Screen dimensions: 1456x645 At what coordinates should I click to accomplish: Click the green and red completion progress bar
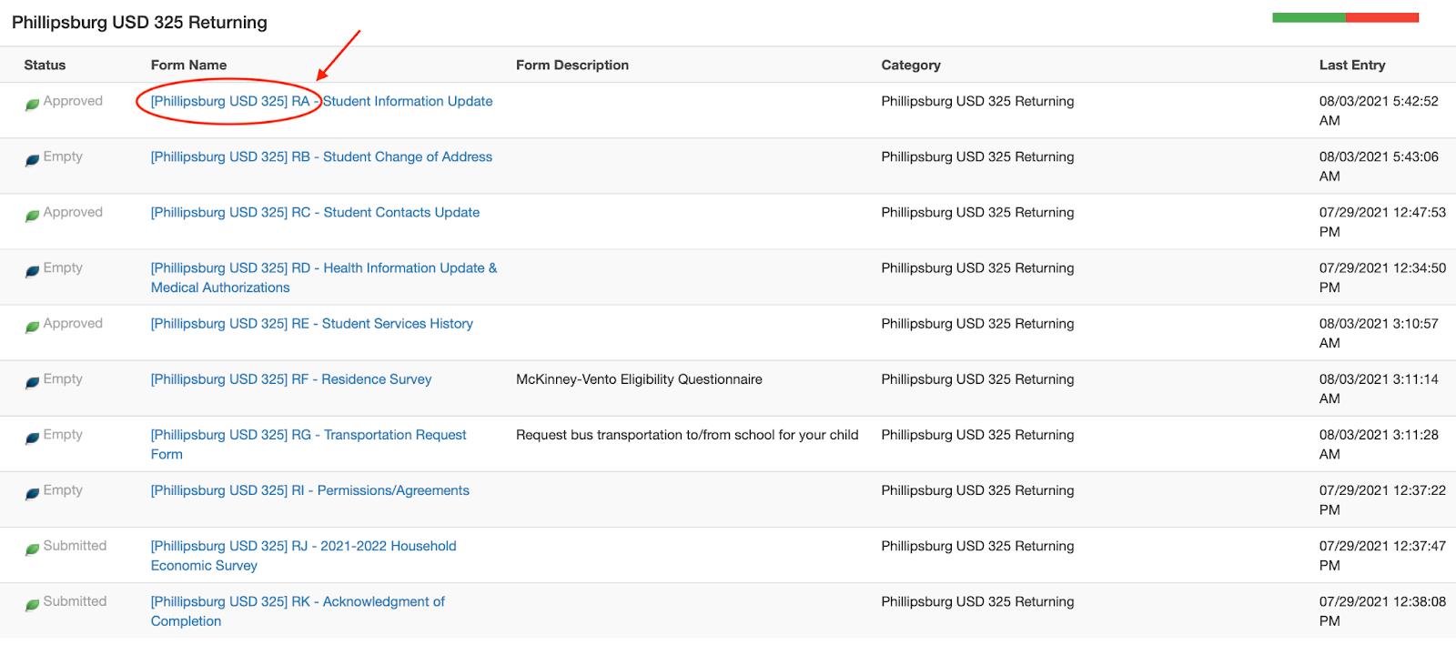(x=1345, y=17)
